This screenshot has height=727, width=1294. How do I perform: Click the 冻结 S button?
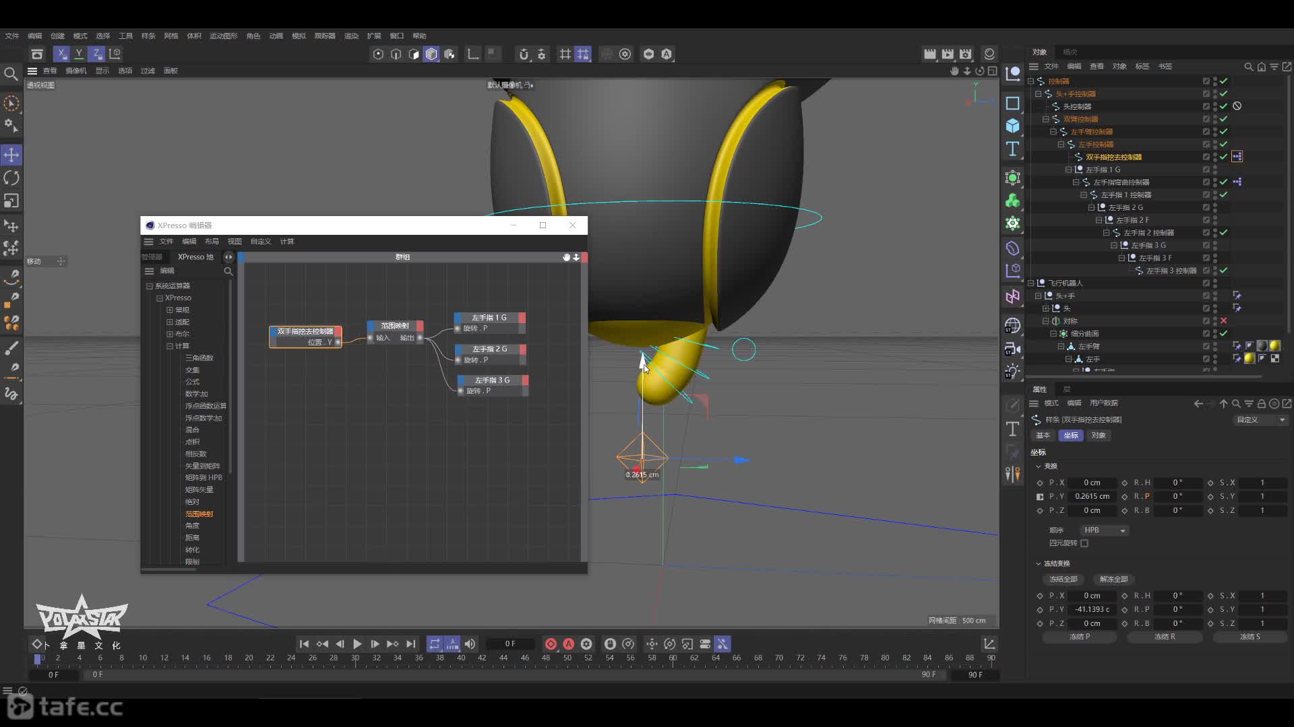pos(1250,637)
